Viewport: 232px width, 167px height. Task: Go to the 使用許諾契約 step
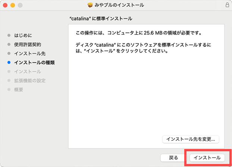click(x=28, y=45)
